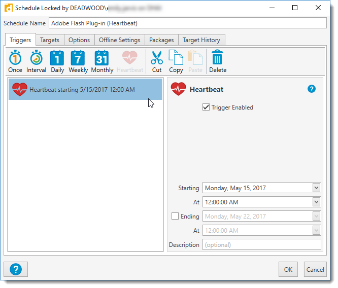Add a Once trigger

(15, 61)
